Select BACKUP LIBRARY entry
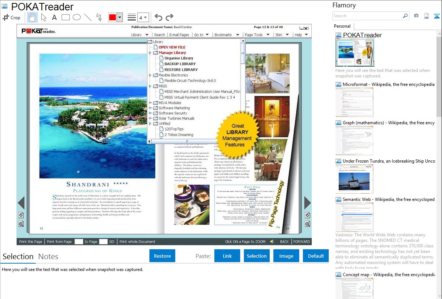The height and width of the screenshot is (299, 442). pyautogui.click(x=180, y=64)
